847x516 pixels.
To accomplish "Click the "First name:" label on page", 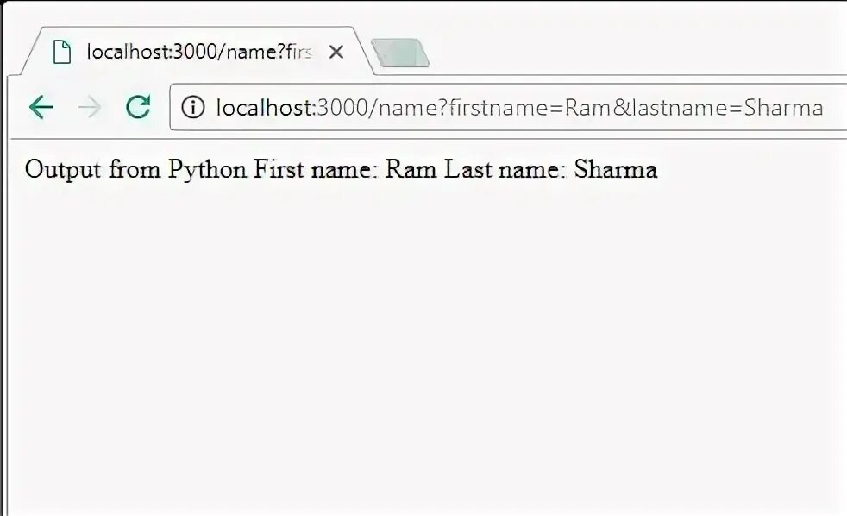I will (316, 169).
